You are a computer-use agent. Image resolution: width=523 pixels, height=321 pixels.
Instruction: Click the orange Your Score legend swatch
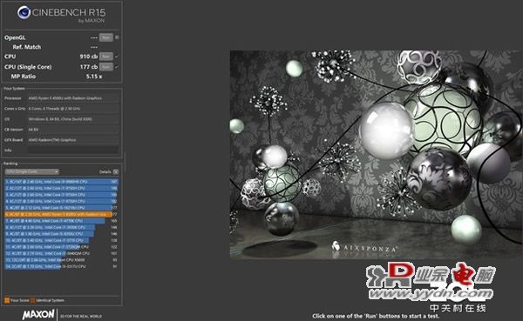point(7,300)
